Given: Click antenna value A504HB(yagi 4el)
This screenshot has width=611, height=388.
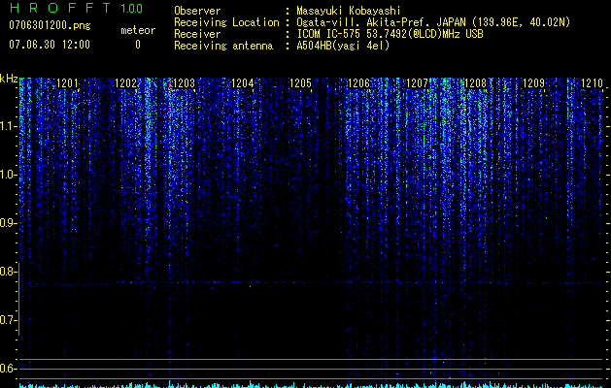Looking at the screenshot, I should pos(343,46).
